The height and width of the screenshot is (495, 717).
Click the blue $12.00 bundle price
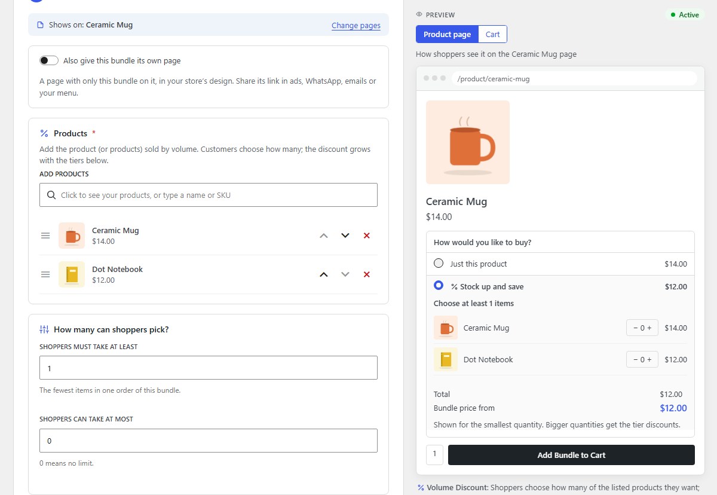pyautogui.click(x=673, y=408)
